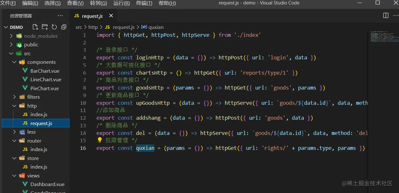Click the node_modules folder icon
Image resolution: width=399 pixels, height=193 pixels.
click(19, 36)
